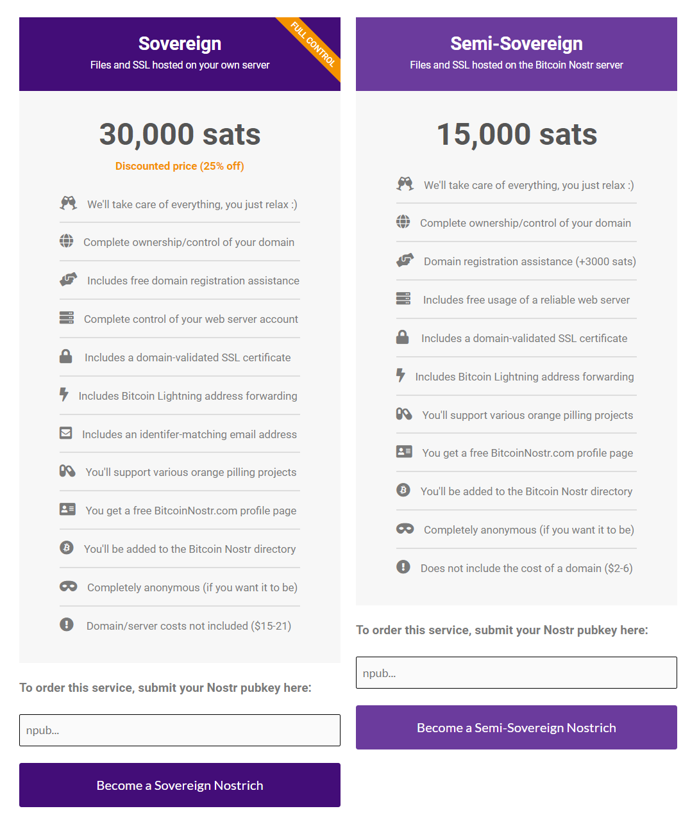This screenshot has height=827, width=699.
Task: Click server icon in Semi-Sovereign web server row
Action: 403,299
